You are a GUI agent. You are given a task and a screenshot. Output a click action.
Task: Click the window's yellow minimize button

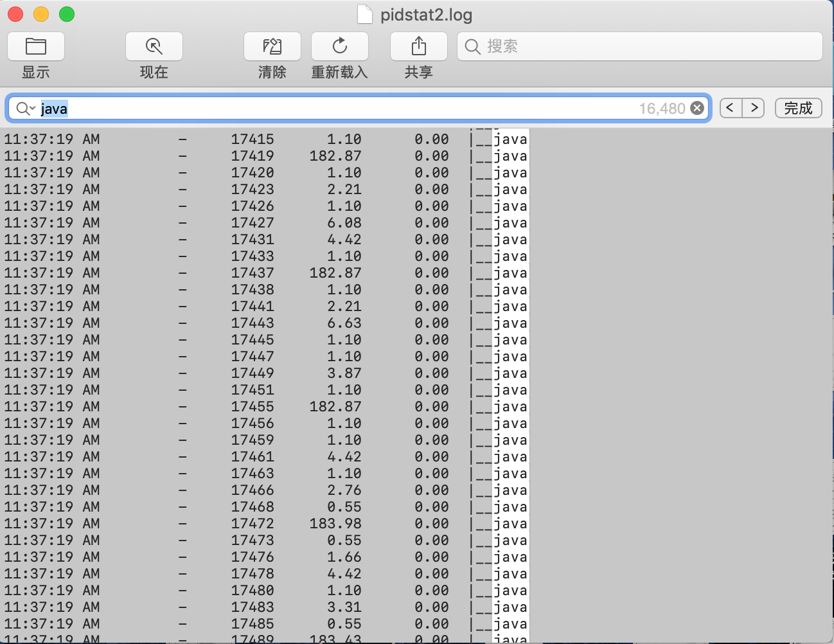click(x=41, y=13)
